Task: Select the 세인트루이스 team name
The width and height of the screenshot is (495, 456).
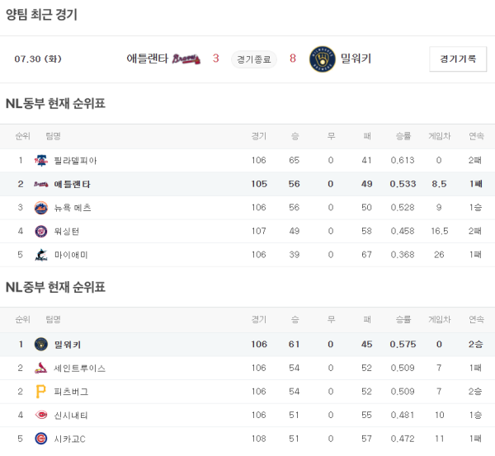Action: (79, 369)
